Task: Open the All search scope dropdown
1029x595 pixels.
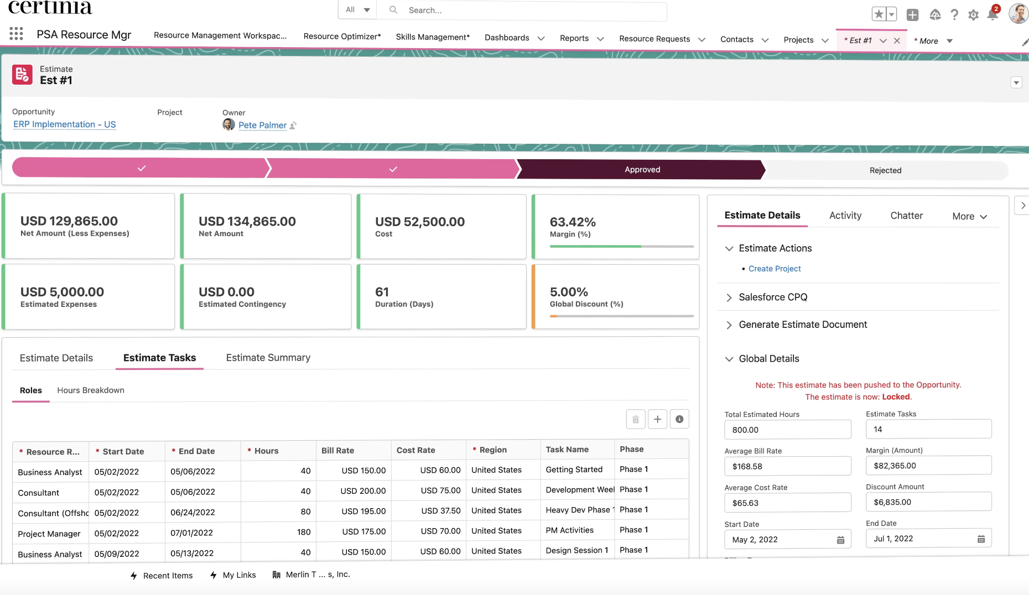Action: (356, 9)
